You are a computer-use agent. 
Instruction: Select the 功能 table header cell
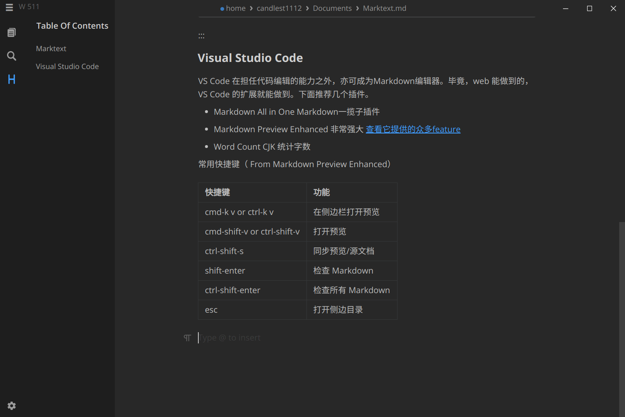click(351, 192)
